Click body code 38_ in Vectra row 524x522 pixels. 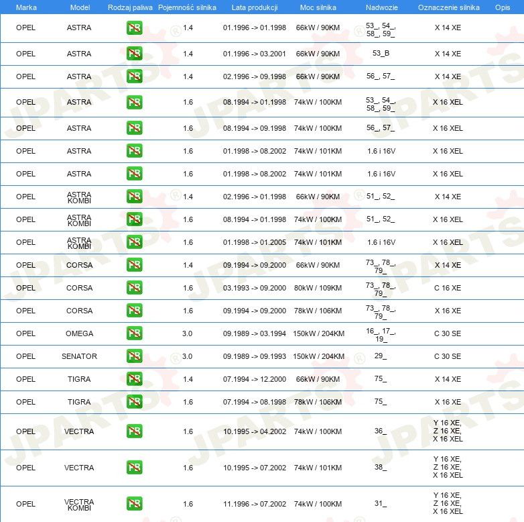381,467
